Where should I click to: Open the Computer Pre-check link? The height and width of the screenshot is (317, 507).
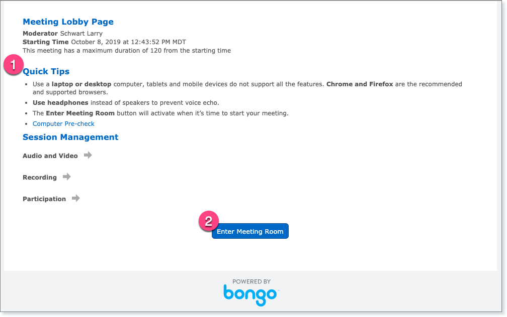click(63, 124)
